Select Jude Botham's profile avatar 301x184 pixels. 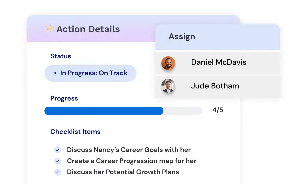[x=168, y=86]
